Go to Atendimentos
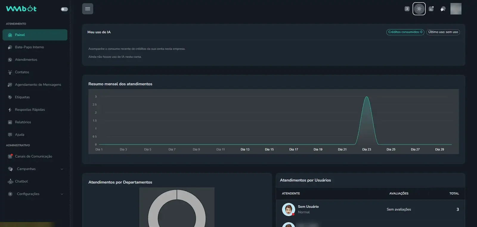Viewport: 477px width, 227px height. (x=26, y=60)
